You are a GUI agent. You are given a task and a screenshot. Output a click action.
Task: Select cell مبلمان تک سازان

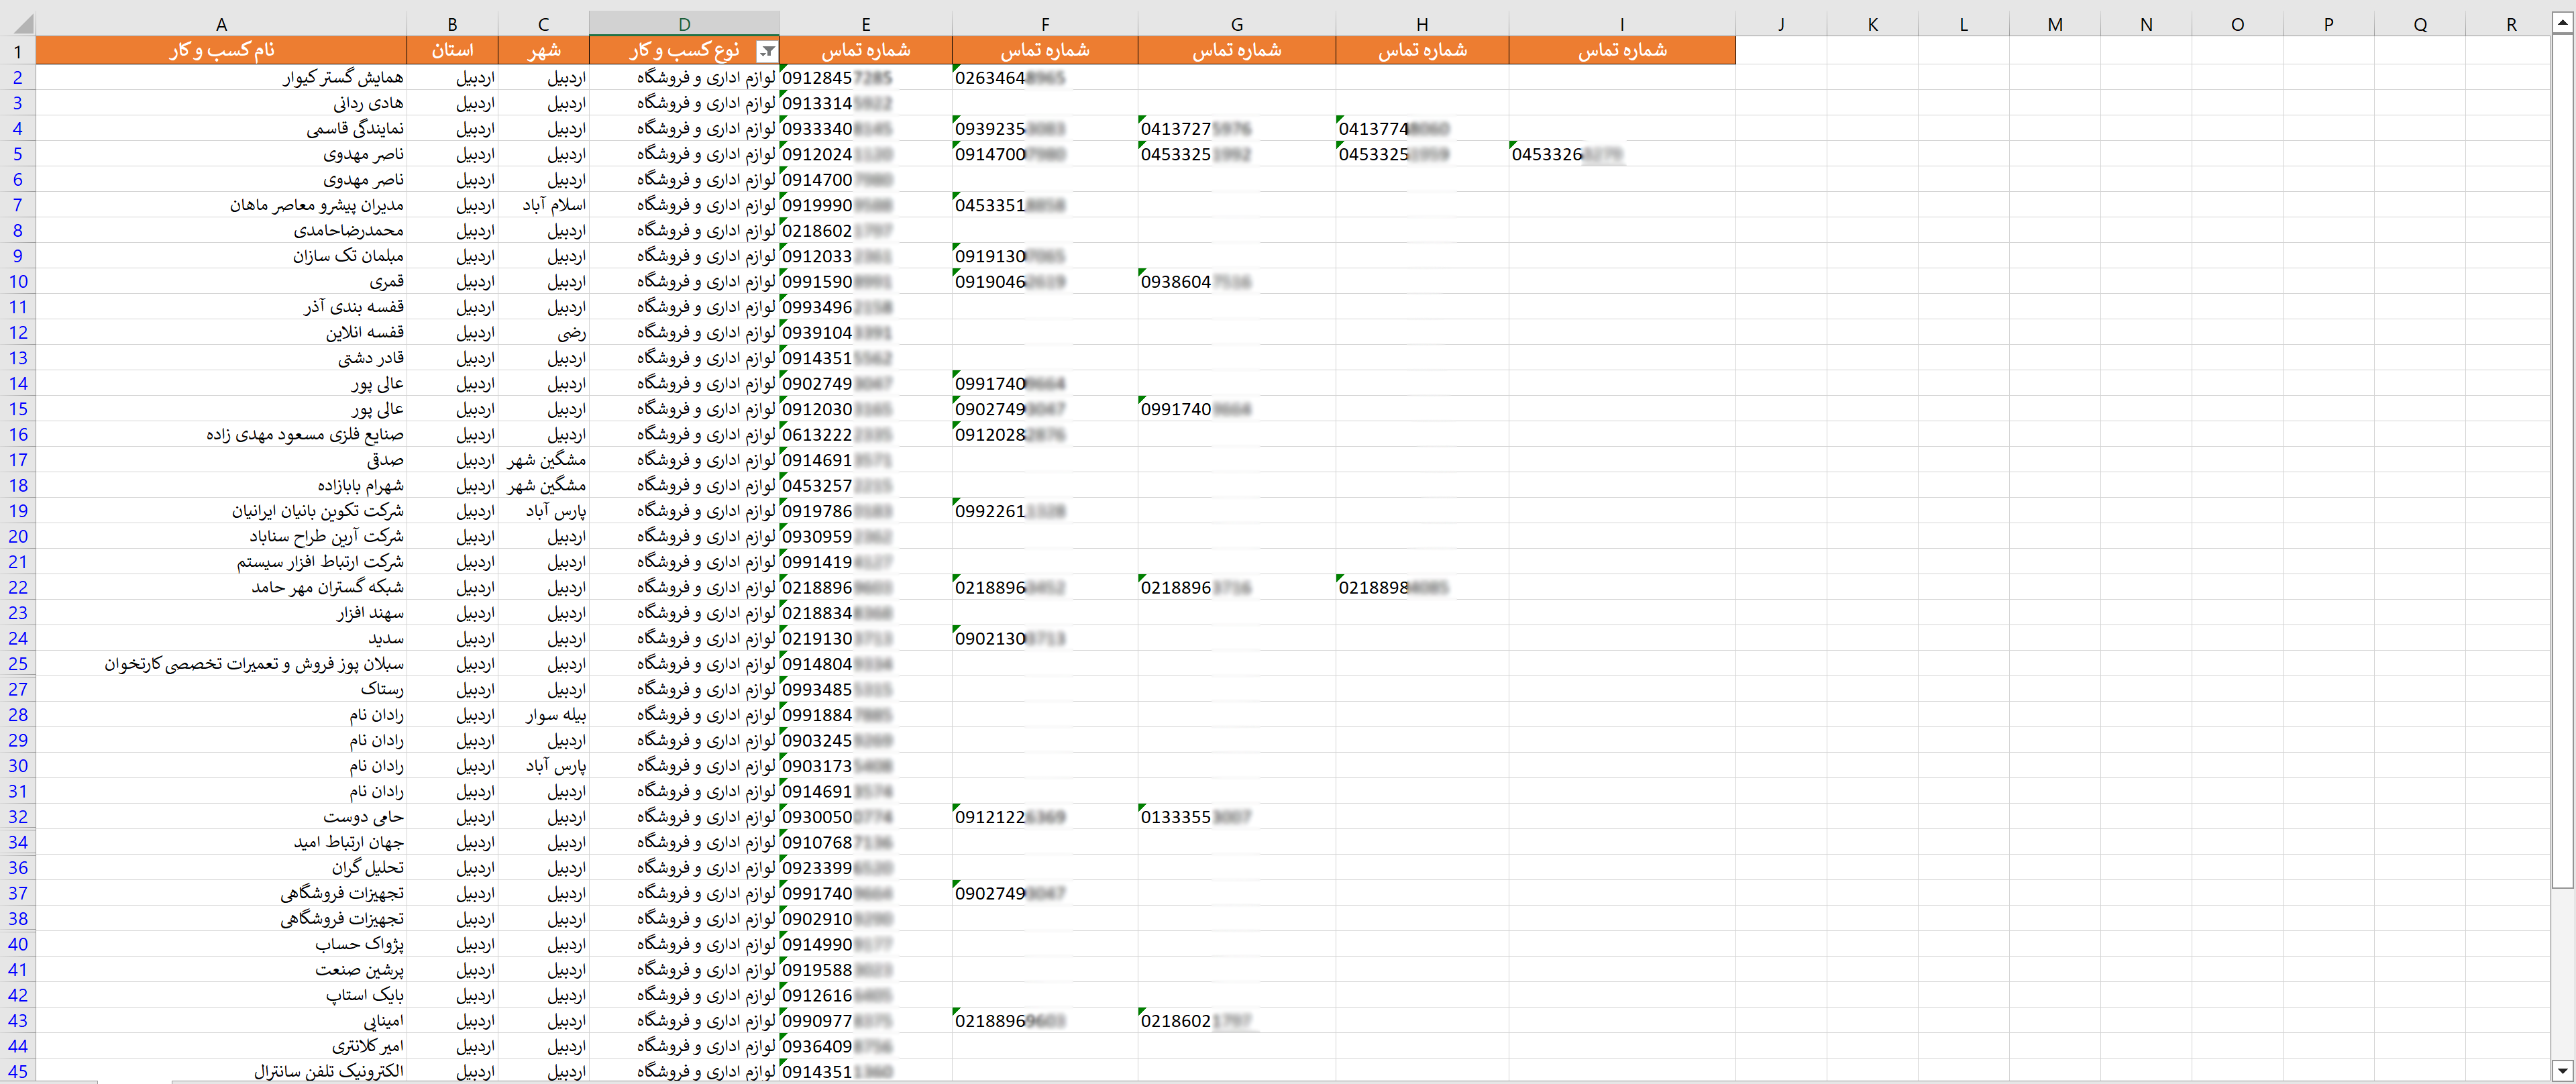click(221, 256)
